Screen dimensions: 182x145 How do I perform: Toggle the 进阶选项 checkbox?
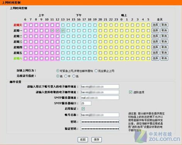pos(131,92)
